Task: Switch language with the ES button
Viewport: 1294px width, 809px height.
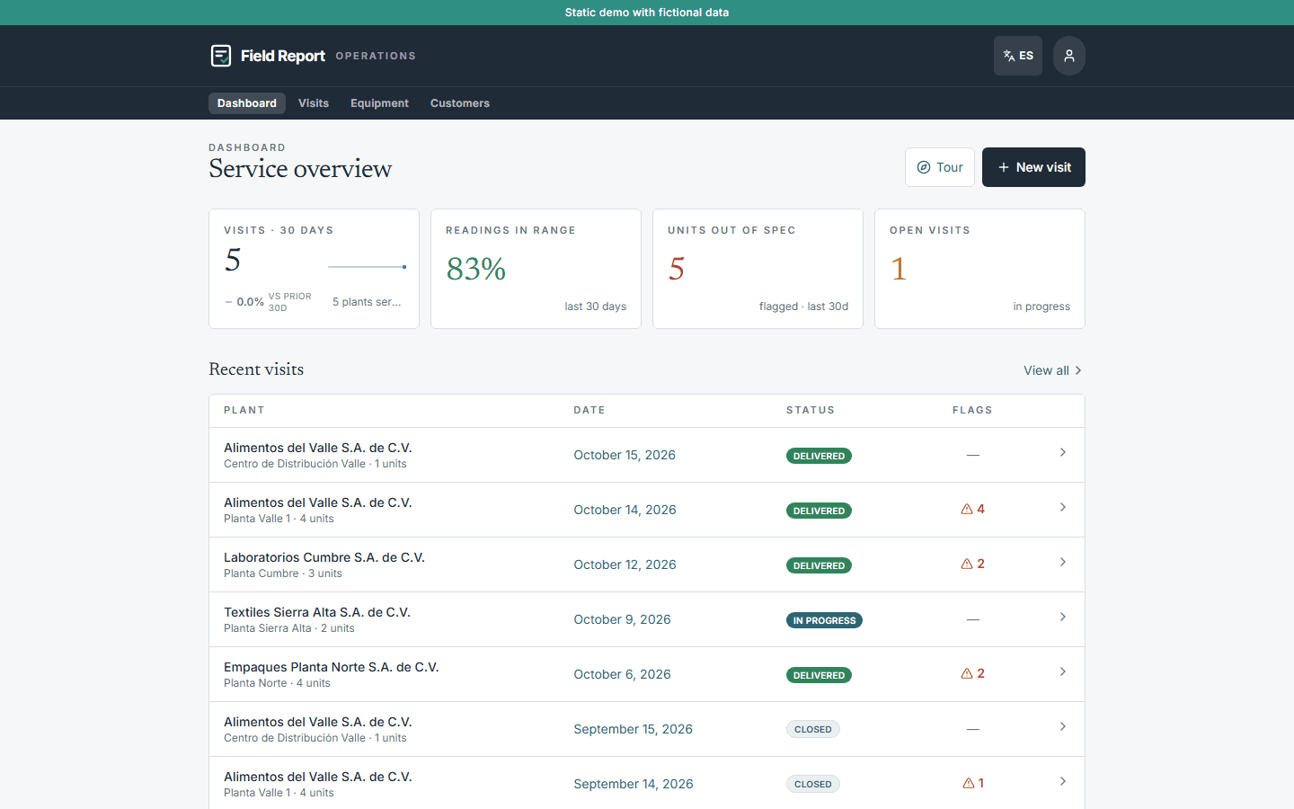Action: (x=1018, y=56)
